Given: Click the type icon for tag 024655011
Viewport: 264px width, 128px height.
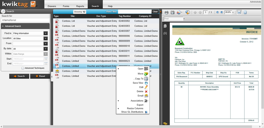Looking at the screenshot, I should click(x=57, y=51).
